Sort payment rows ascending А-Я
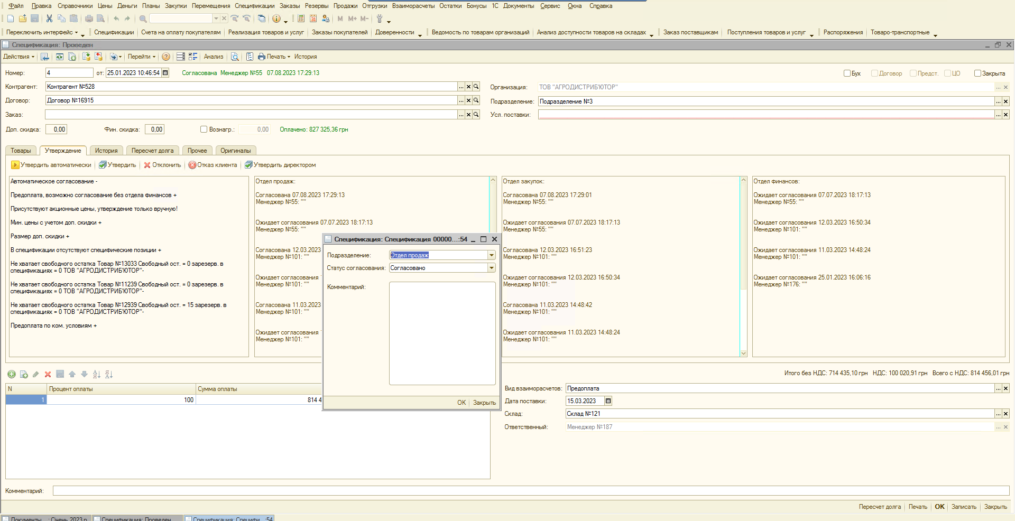This screenshot has width=1015, height=521. [96, 375]
